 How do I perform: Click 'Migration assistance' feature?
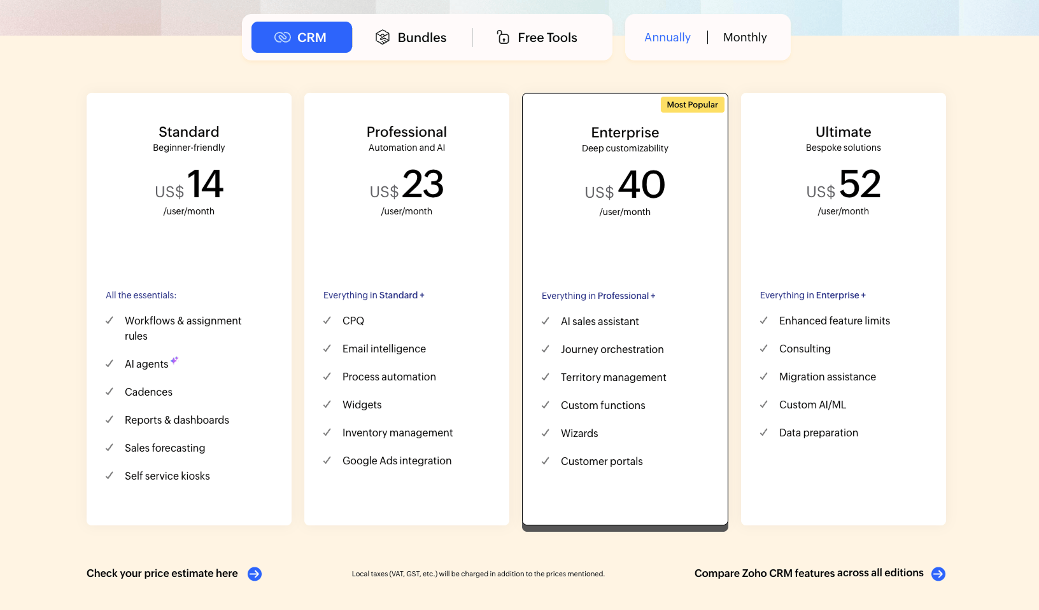(828, 377)
